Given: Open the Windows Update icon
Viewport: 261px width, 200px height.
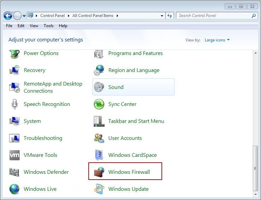Looking at the screenshot, I should (x=99, y=189).
